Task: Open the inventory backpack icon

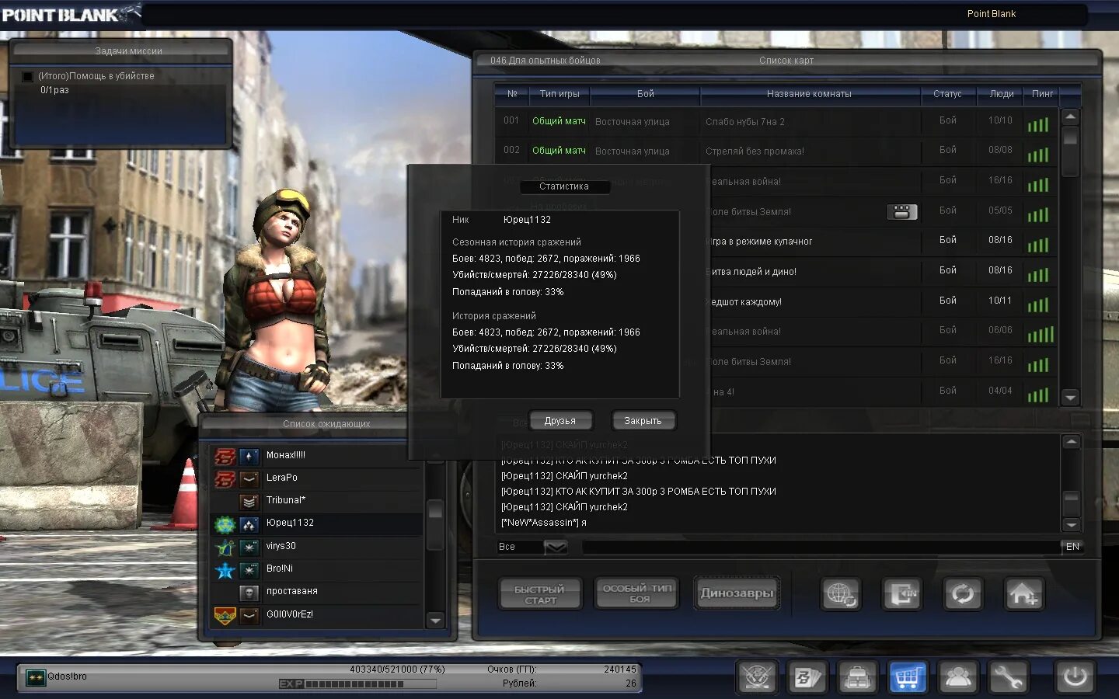Action: click(x=857, y=678)
